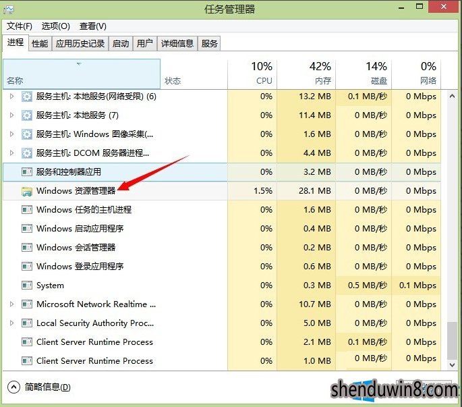The image size is (462, 407).
Task: Switch to the 启动 tab
Action: 121,44
